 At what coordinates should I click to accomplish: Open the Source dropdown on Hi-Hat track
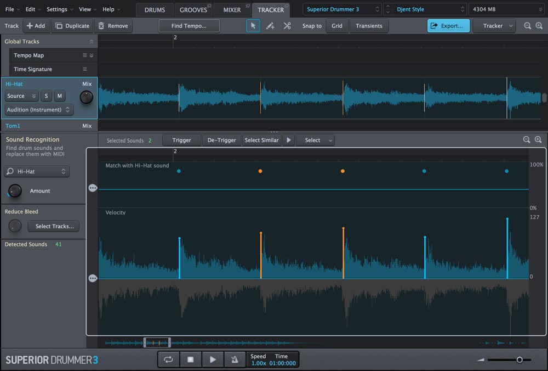[x=21, y=96]
